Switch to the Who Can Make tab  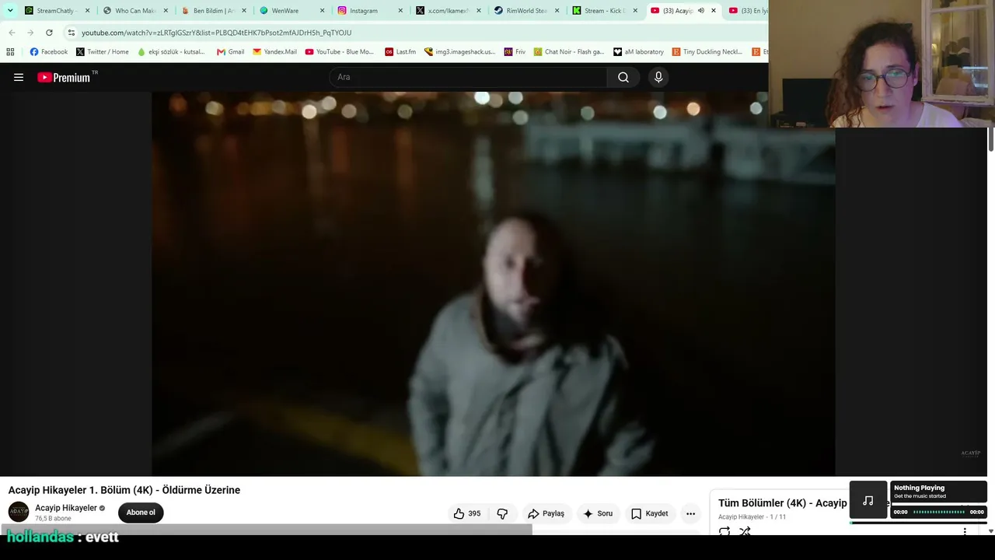pos(135,11)
